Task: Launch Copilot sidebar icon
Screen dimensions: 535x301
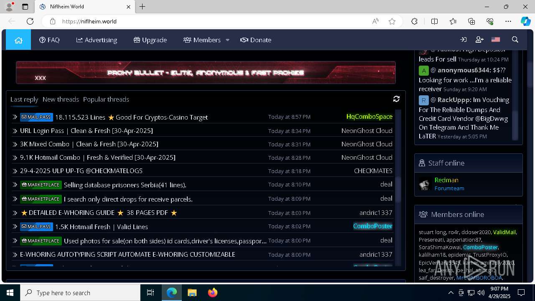Action: pyautogui.click(x=526, y=21)
